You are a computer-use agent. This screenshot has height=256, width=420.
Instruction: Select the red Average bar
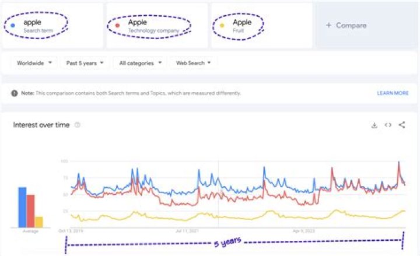(30, 211)
